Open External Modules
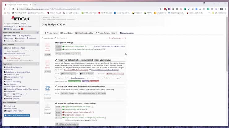The width and height of the screenshot is (229, 128). [x=13, y=99]
